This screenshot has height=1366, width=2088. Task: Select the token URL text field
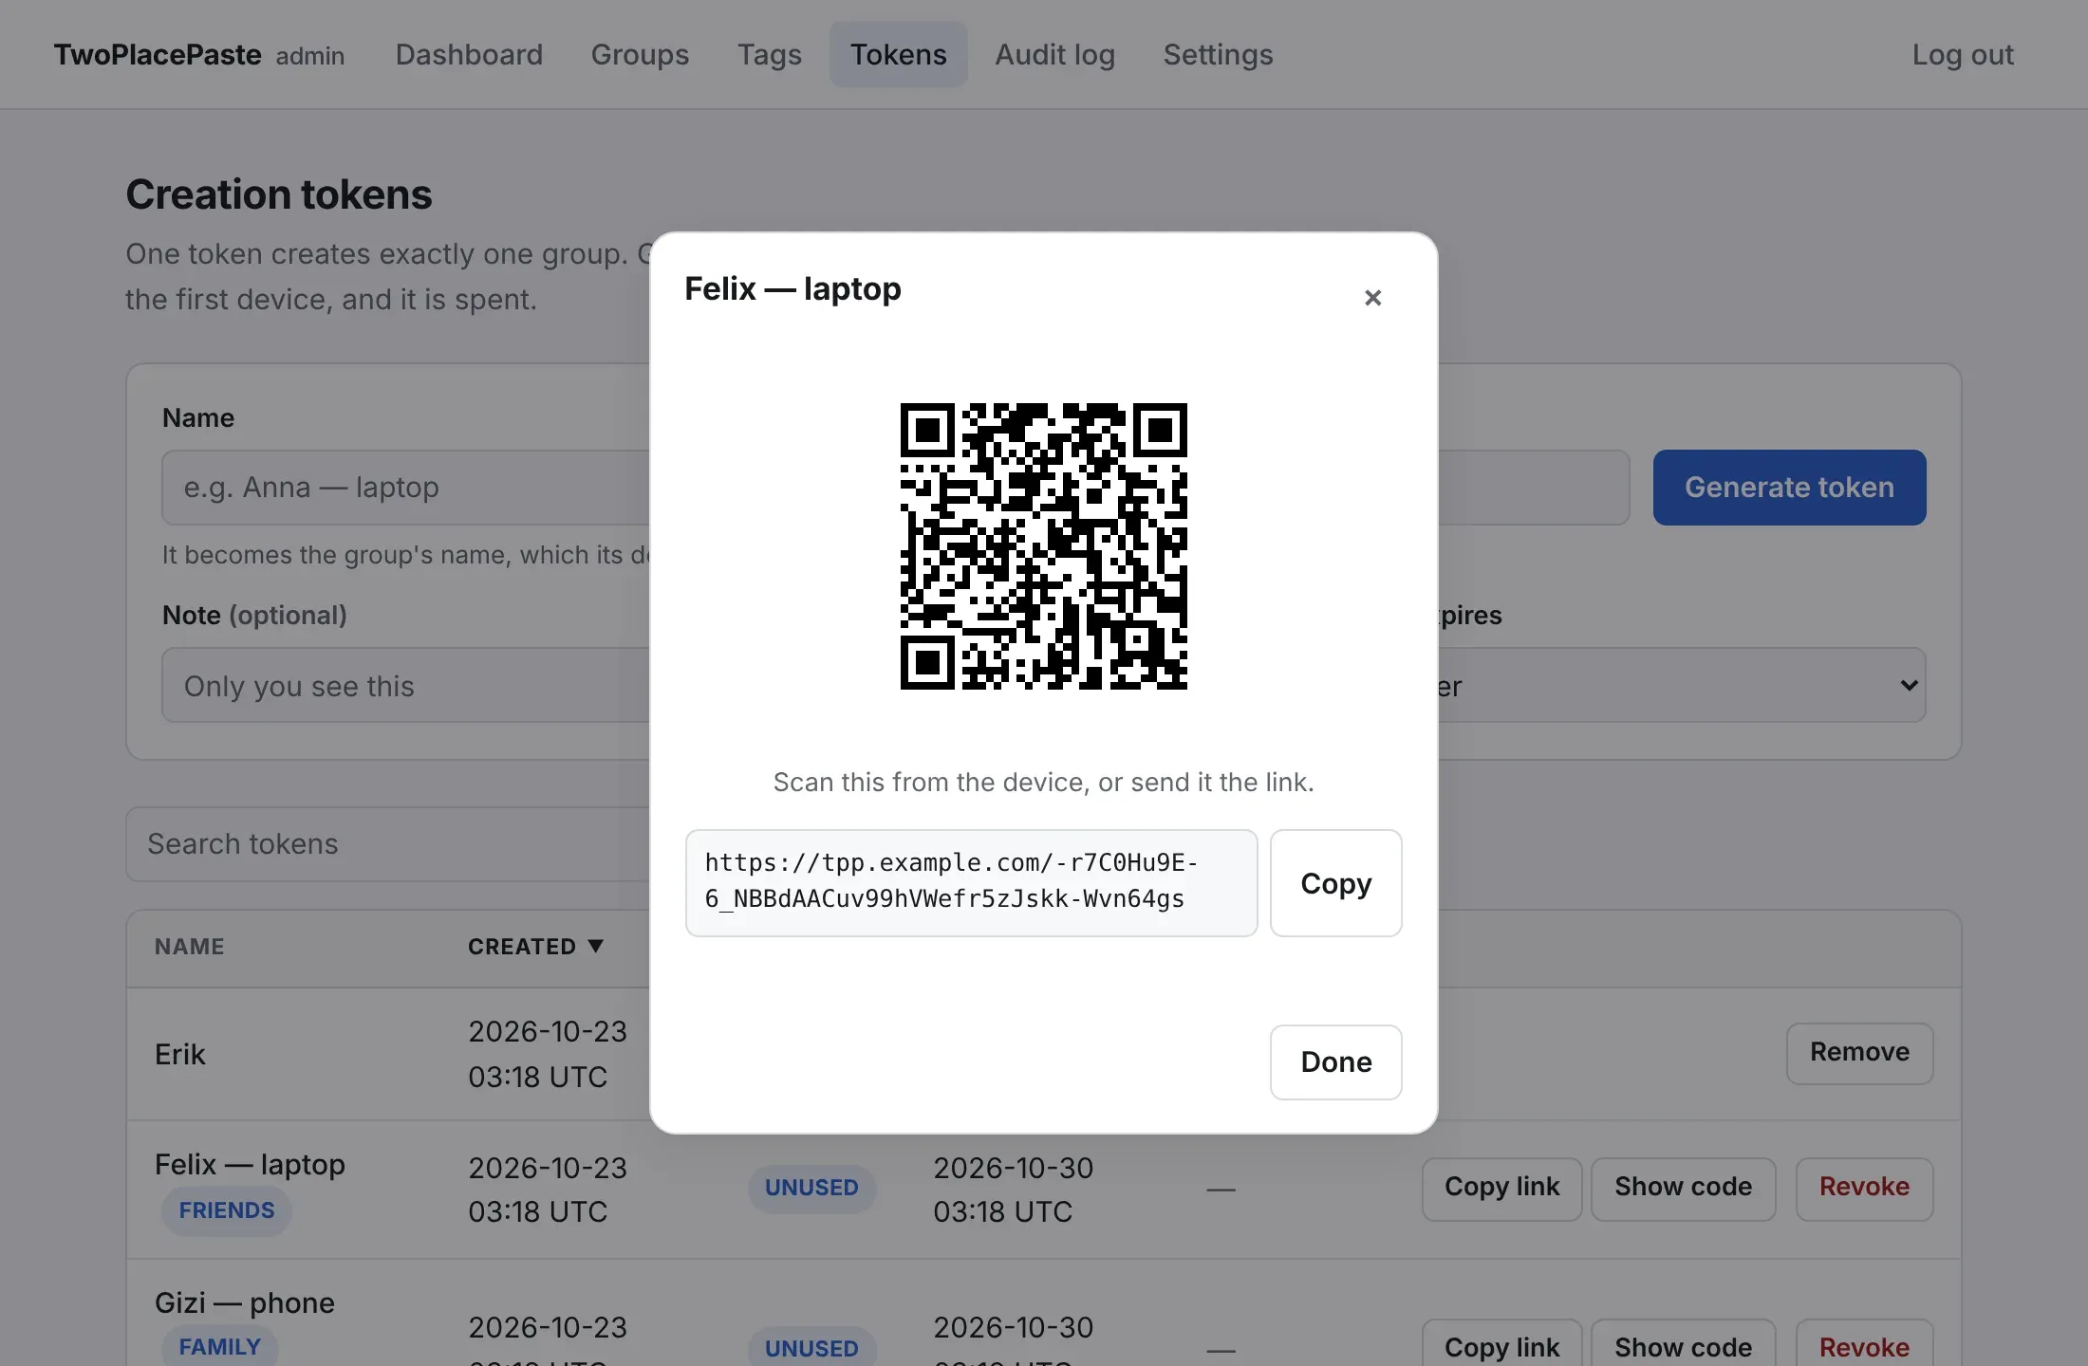(x=972, y=883)
